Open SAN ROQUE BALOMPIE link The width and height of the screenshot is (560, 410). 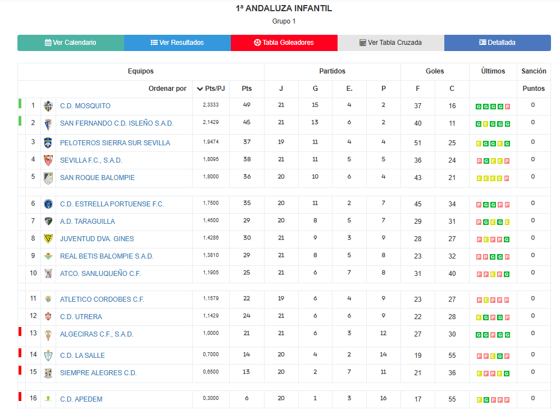[98, 178]
